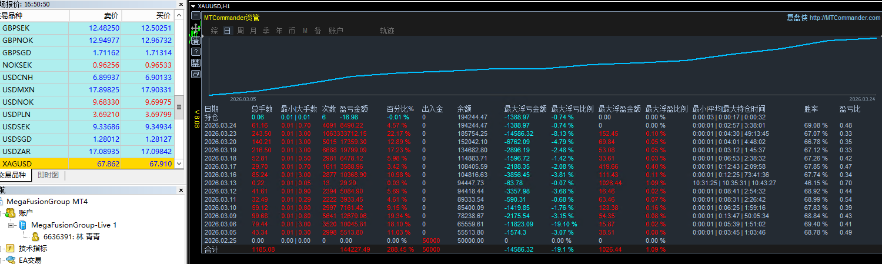The image size is (882, 264).
Task: Select the USDPLN symbol row
Action: (87, 114)
